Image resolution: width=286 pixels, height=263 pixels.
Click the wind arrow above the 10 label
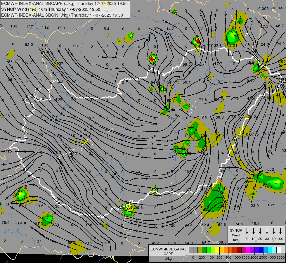click(253, 231)
